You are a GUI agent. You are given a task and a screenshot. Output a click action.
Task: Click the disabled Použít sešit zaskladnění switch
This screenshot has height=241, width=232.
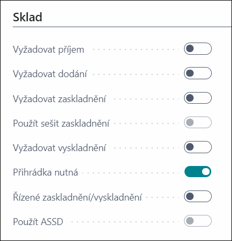(x=198, y=122)
